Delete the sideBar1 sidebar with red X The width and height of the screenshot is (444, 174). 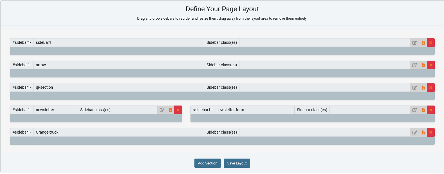point(431,43)
